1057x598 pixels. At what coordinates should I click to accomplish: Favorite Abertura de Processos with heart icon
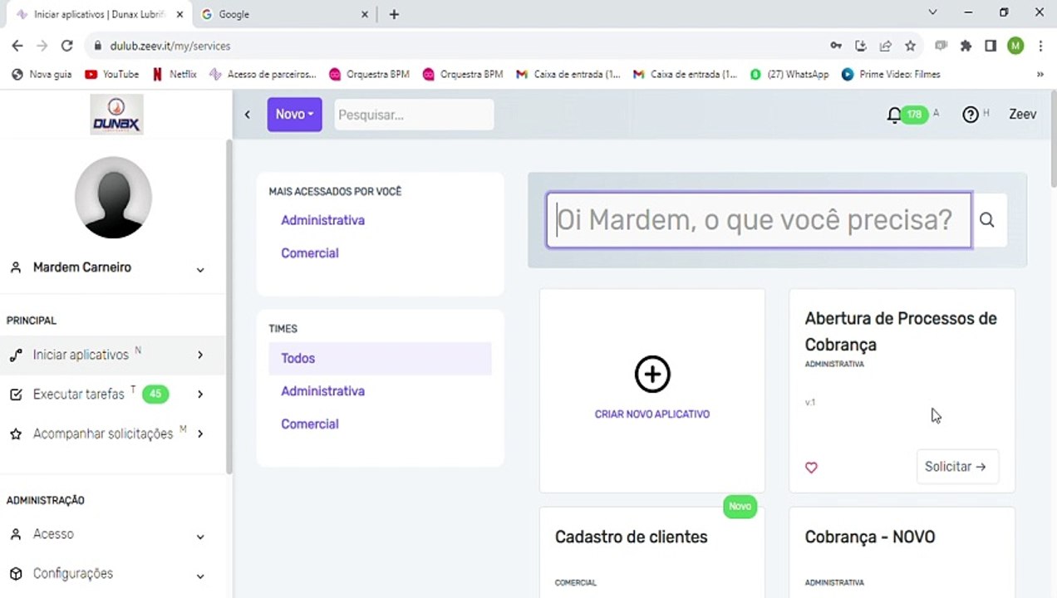pos(811,468)
